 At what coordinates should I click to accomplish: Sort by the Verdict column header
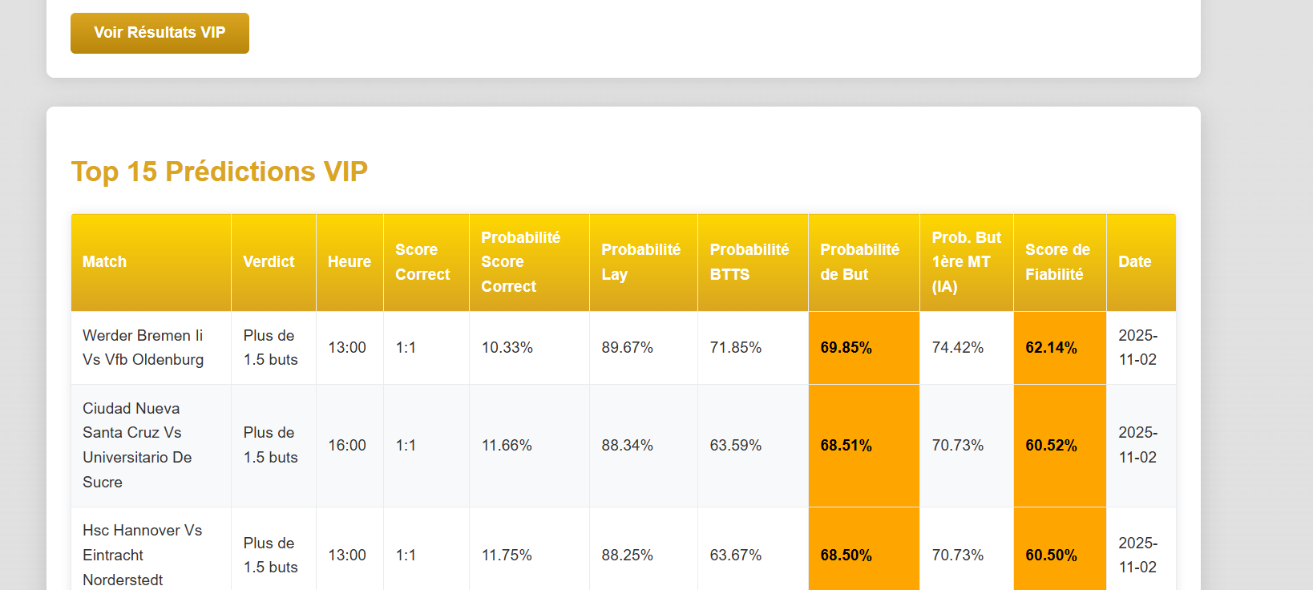[274, 262]
